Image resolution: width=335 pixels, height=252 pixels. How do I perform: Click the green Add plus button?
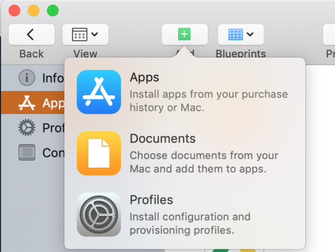pos(185,35)
